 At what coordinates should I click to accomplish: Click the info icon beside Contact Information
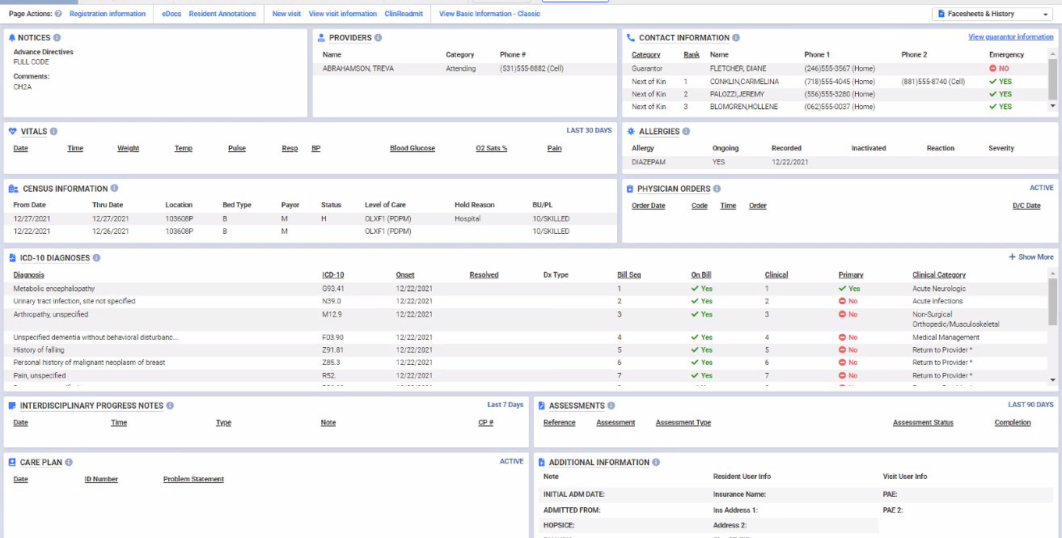pyautogui.click(x=736, y=38)
